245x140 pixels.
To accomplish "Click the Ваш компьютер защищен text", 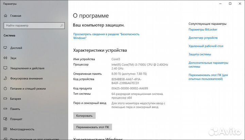I will point(99,25).
